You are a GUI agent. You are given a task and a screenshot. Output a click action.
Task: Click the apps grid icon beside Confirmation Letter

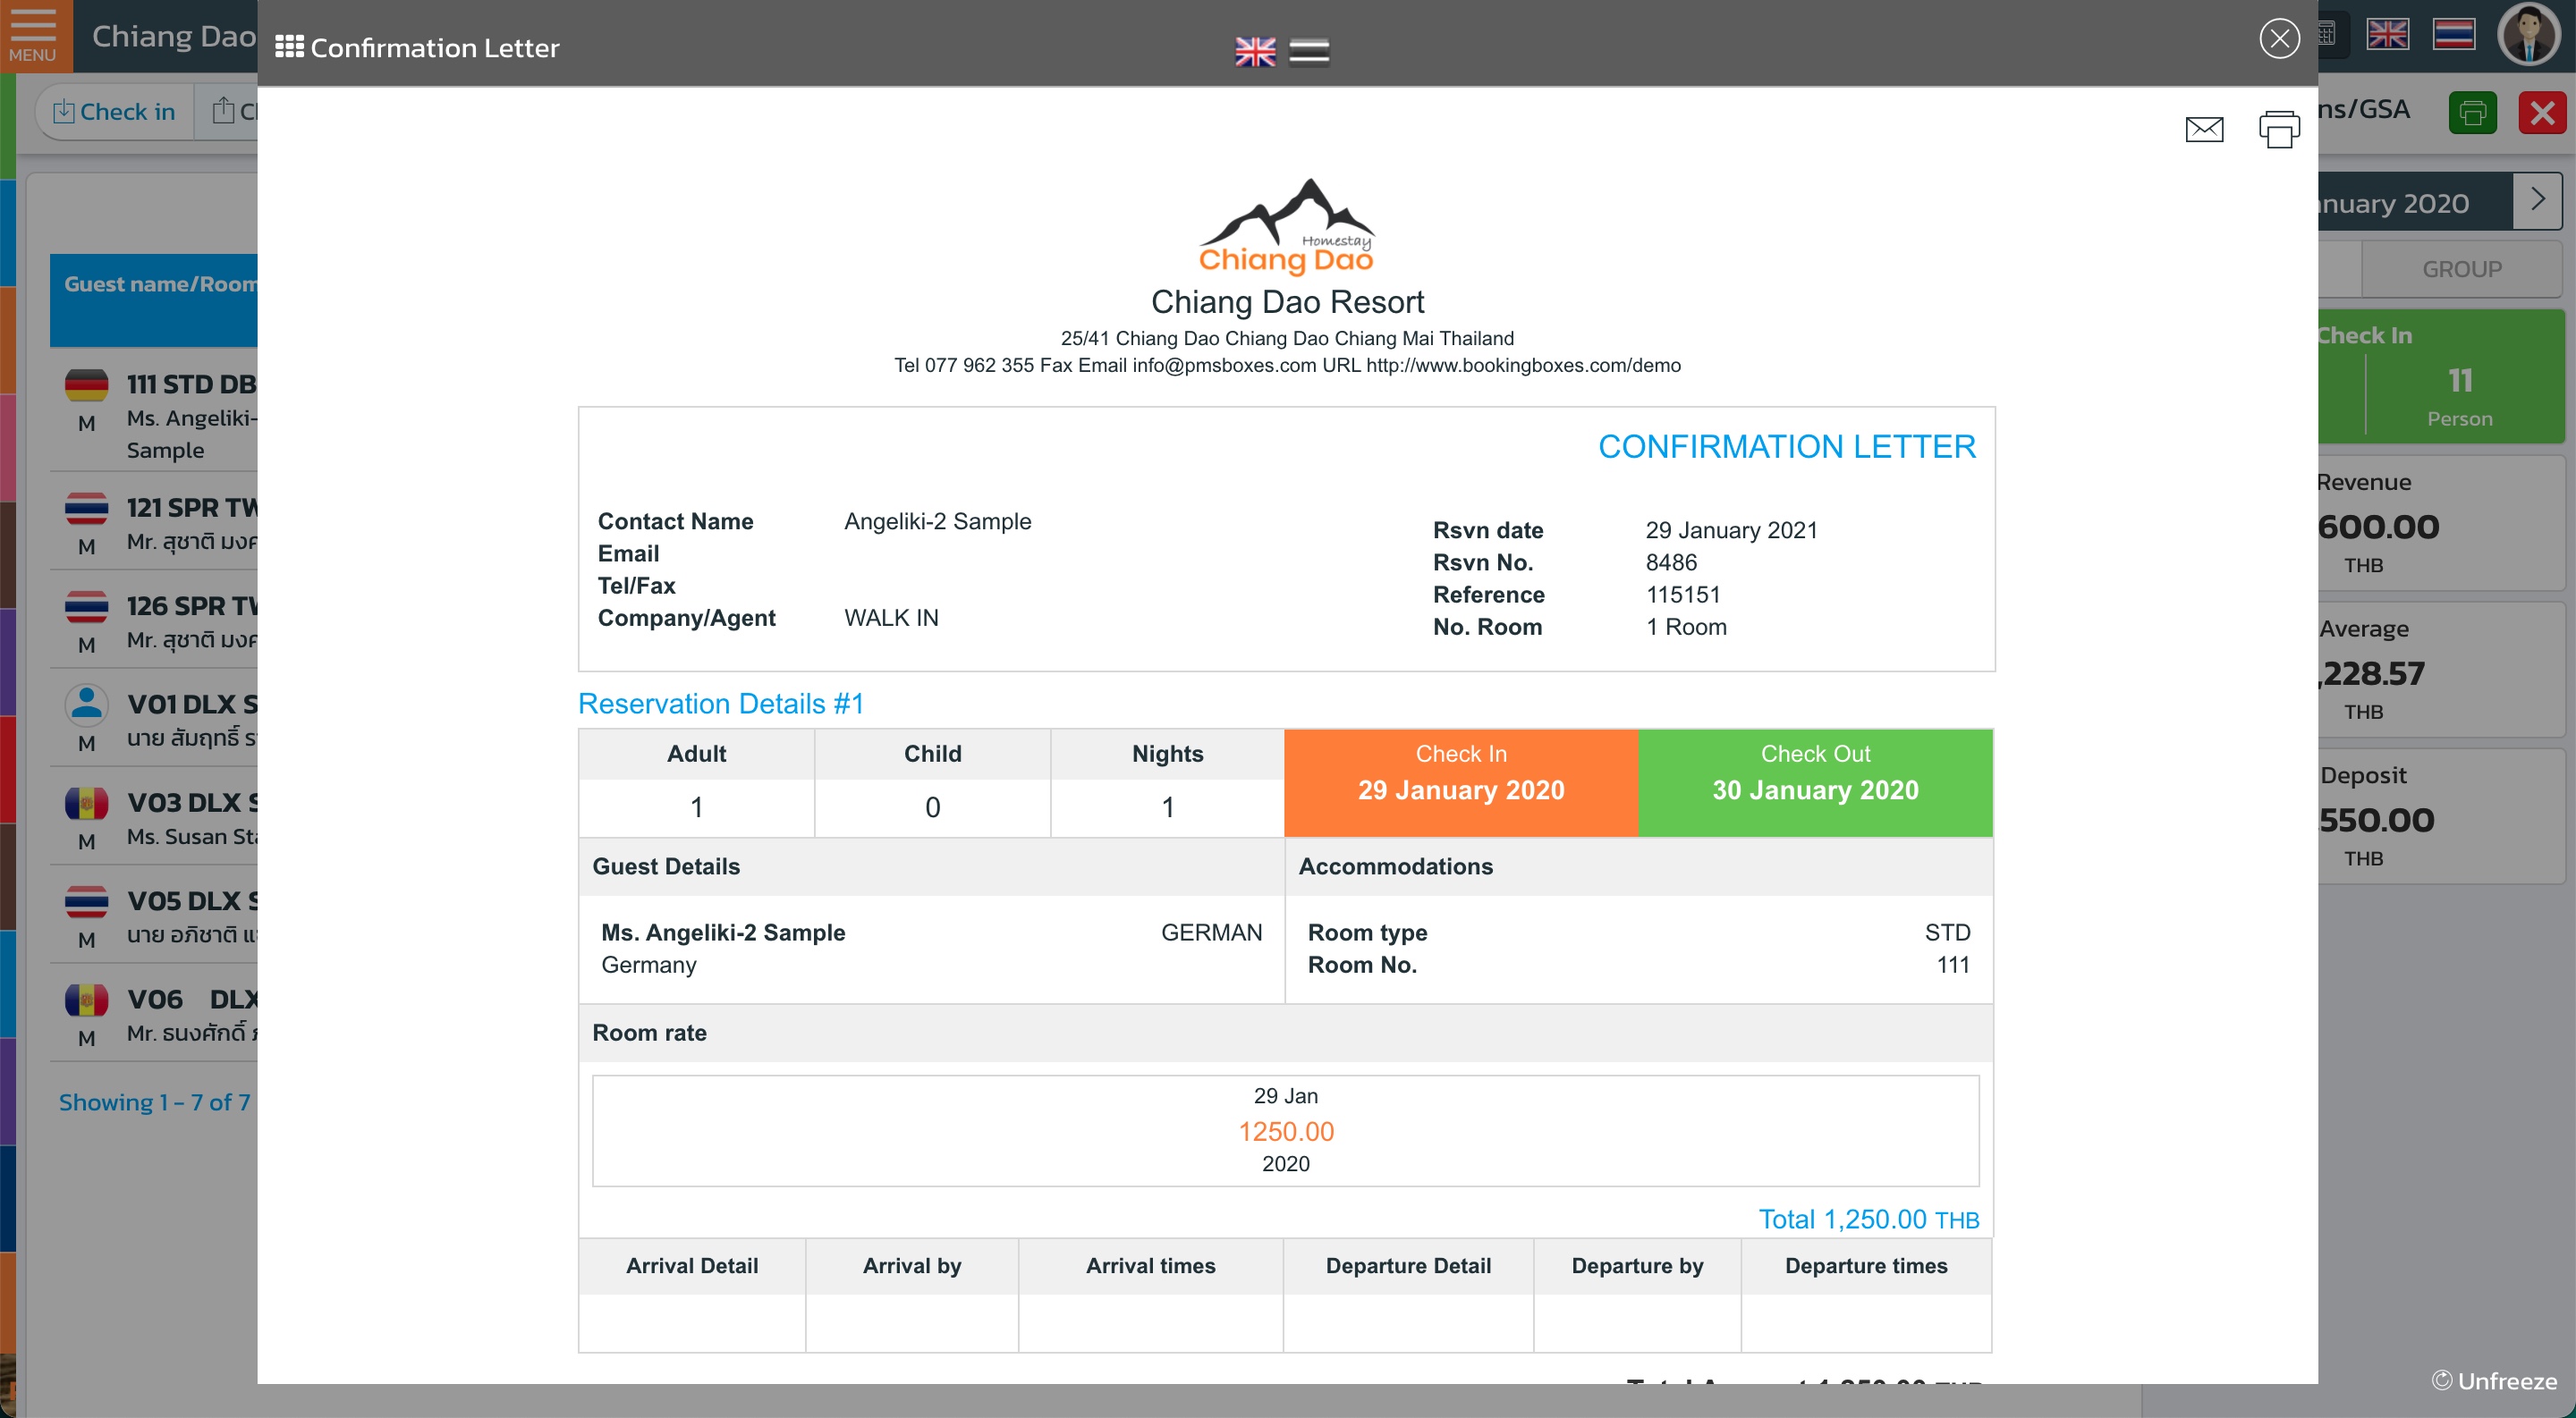[289, 47]
